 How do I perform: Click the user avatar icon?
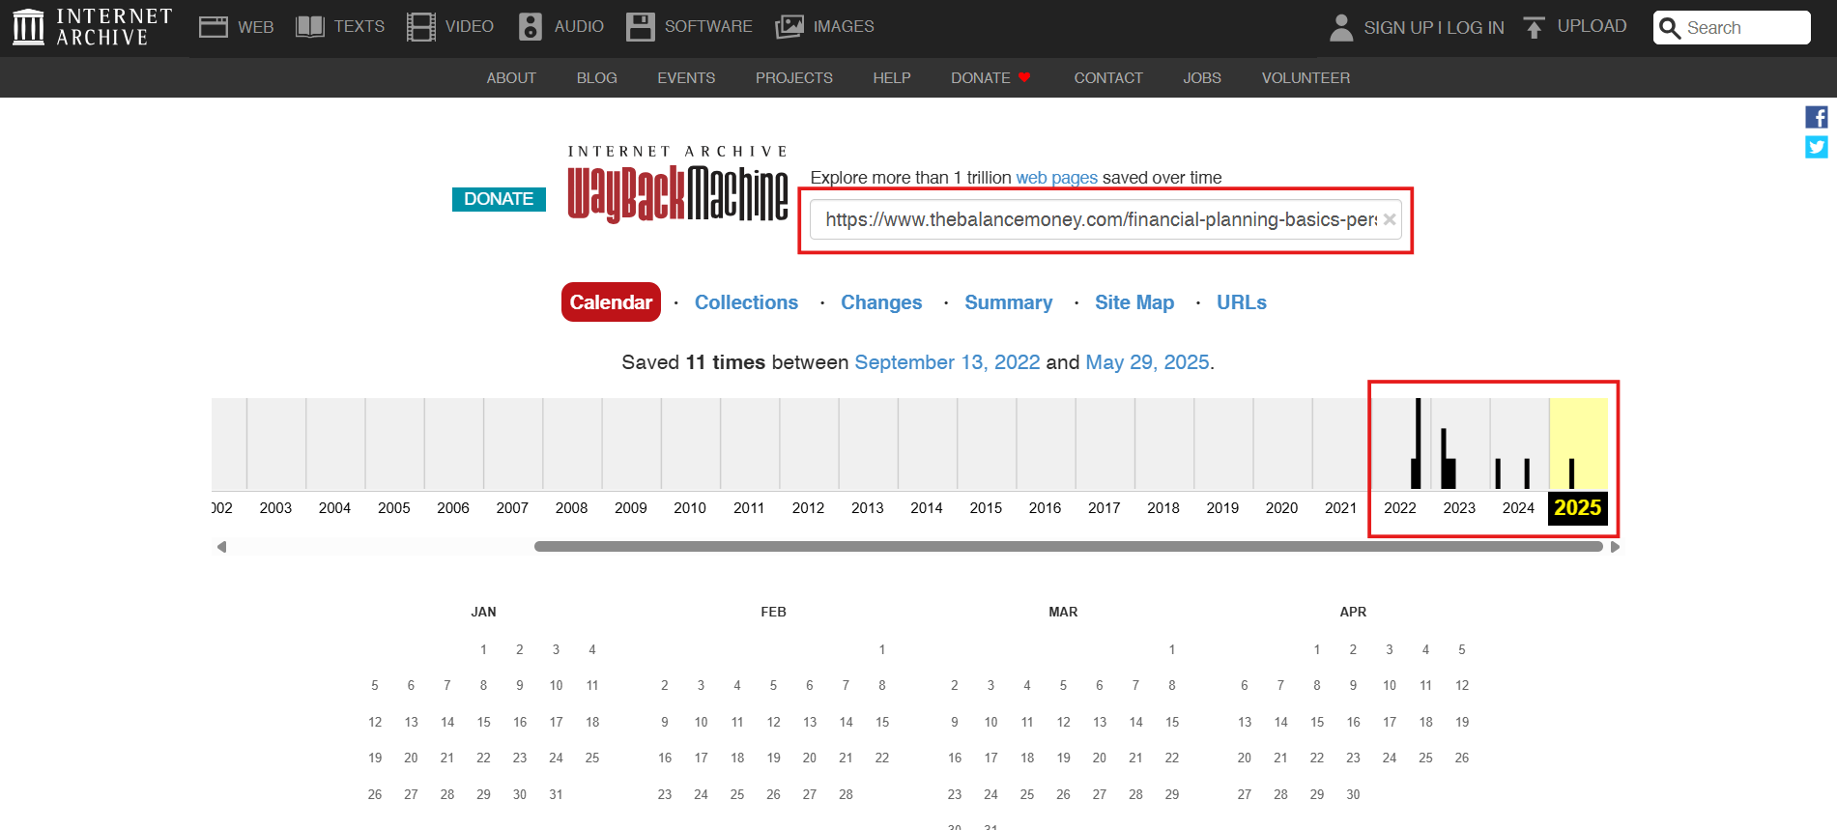(1341, 27)
